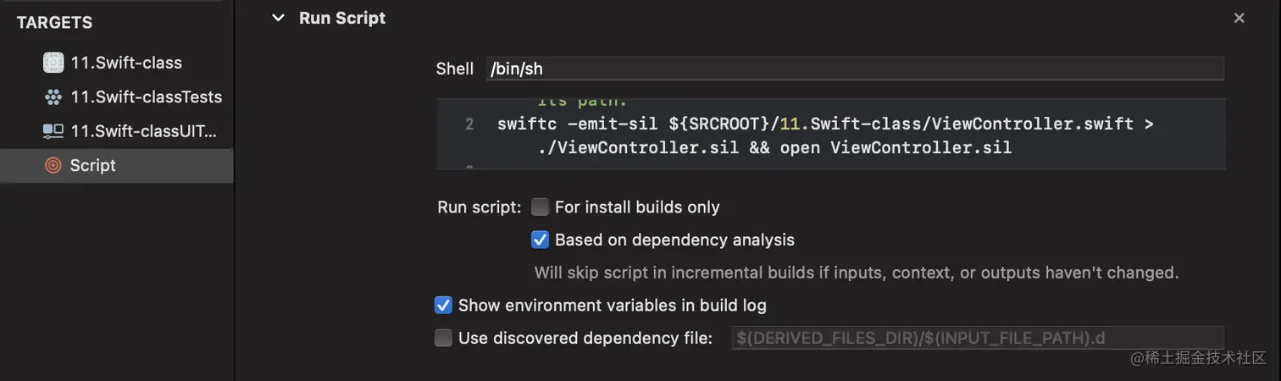The width and height of the screenshot is (1281, 381).
Task: Click line number 2 in script gutter
Action: [x=469, y=124]
